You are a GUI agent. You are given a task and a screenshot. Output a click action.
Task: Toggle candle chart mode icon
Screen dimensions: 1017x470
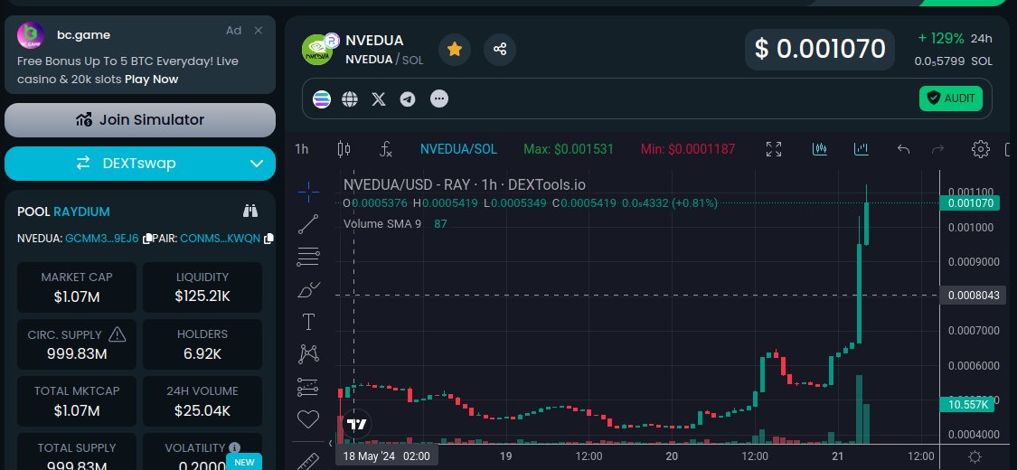click(820, 149)
